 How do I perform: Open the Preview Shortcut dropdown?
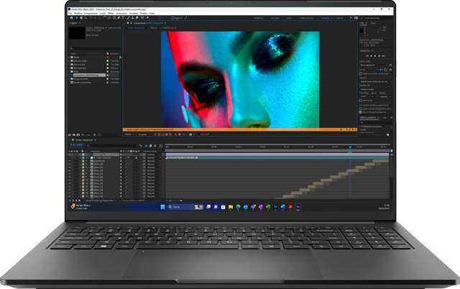(373, 65)
